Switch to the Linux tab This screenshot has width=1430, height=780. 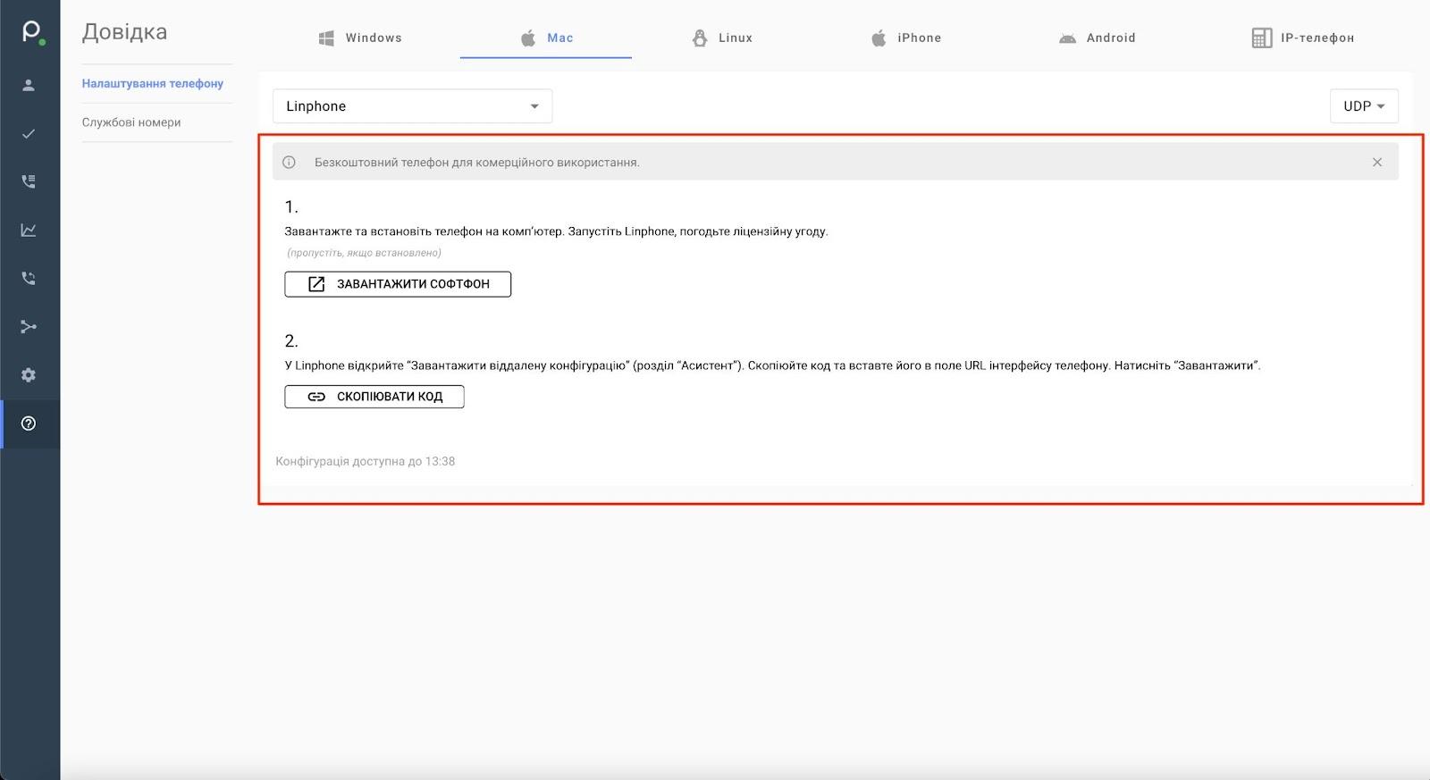tap(723, 38)
